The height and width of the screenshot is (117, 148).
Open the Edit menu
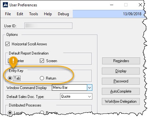[20, 14]
